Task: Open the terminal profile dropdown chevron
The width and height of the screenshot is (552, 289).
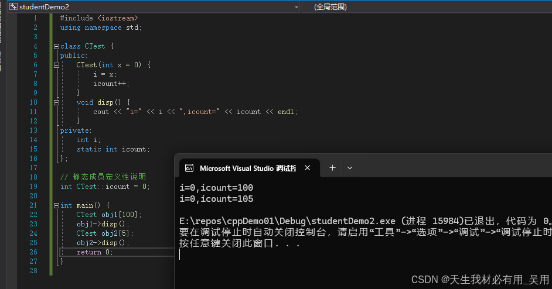Action: (350, 168)
